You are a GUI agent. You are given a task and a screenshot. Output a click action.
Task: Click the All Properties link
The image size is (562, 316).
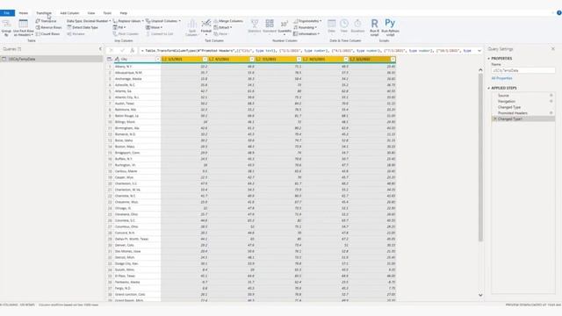coord(501,78)
